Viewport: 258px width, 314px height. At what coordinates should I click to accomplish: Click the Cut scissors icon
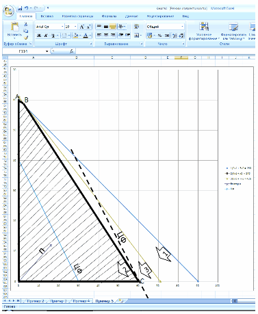pos(26,24)
